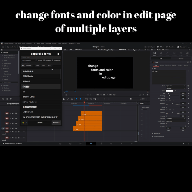Enable the Edit page checkbox

(36, 60)
